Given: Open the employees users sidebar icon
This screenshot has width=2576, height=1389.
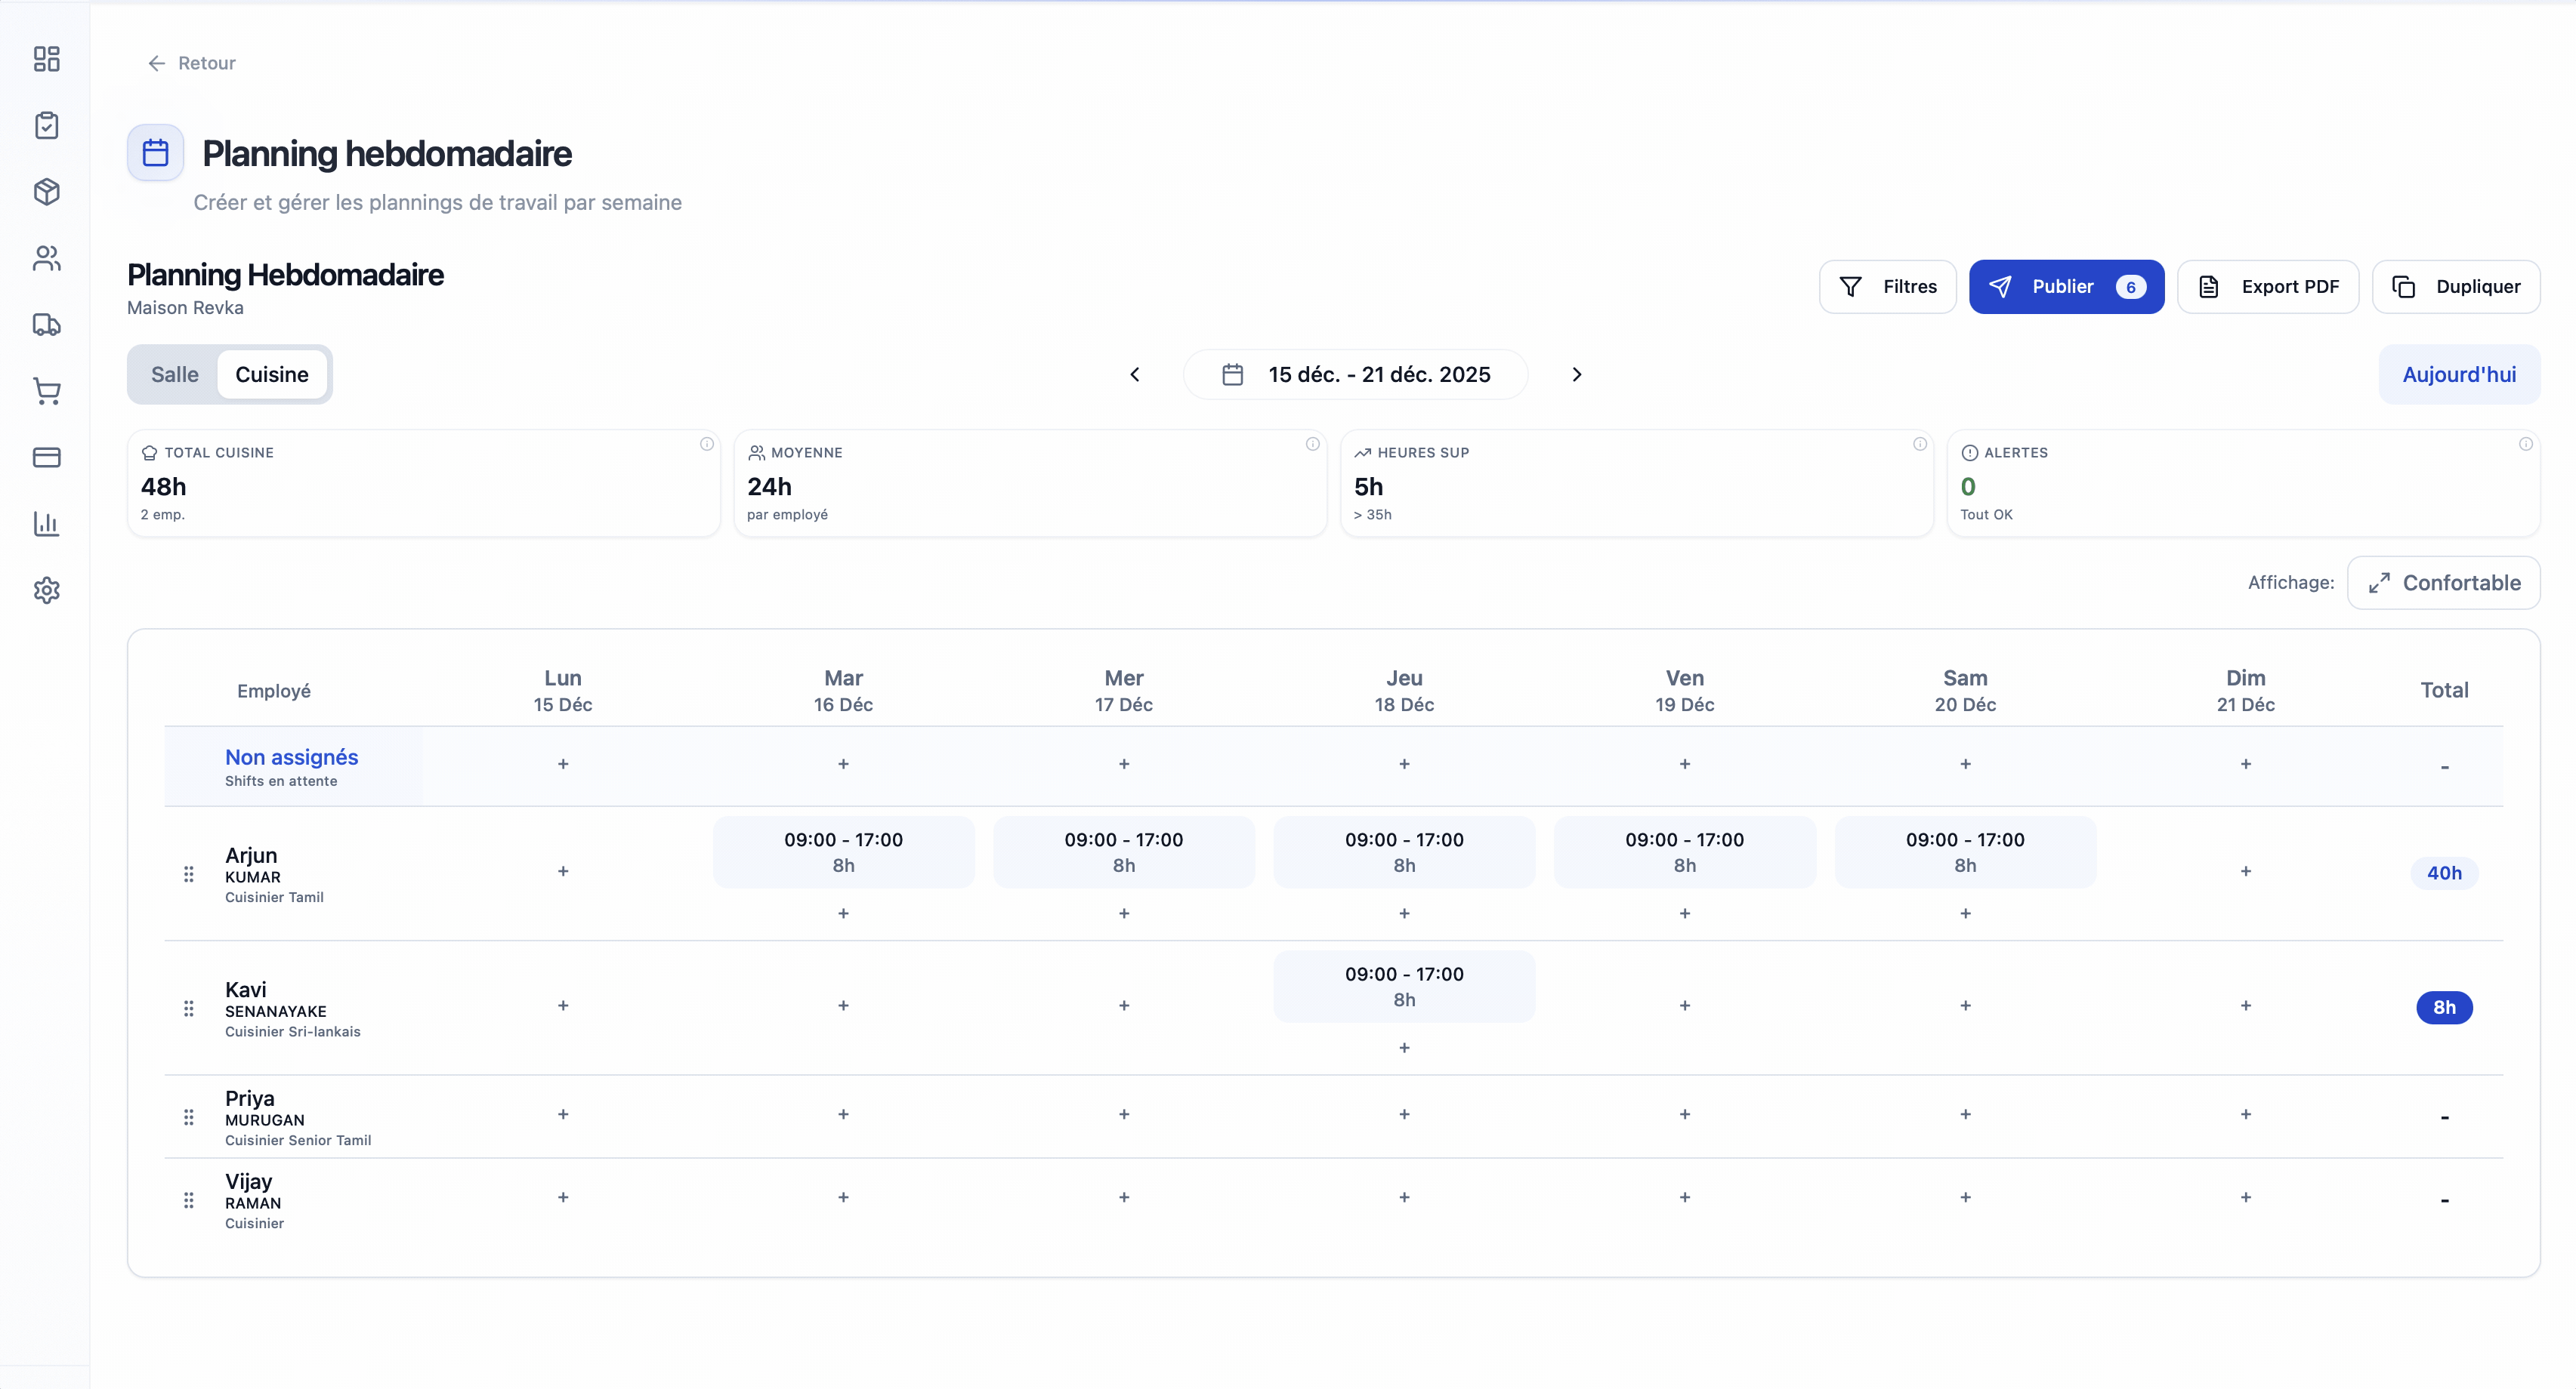Looking at the screenshot, I should click(x=46, y=259).
